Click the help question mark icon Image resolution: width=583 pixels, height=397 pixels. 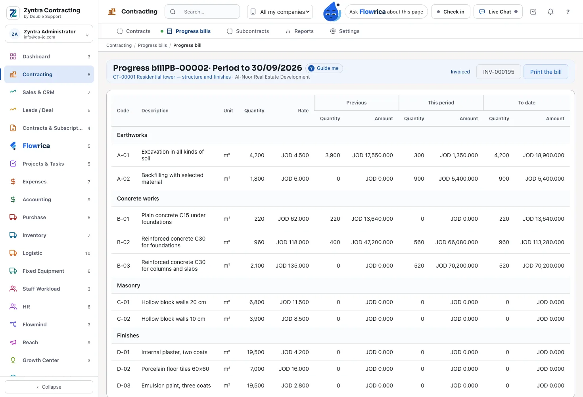(568, 12)
